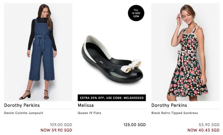Click the MELSHOES20 promo code banner
223x135 pixels.
pyautogui.click(x=112, y=97)
